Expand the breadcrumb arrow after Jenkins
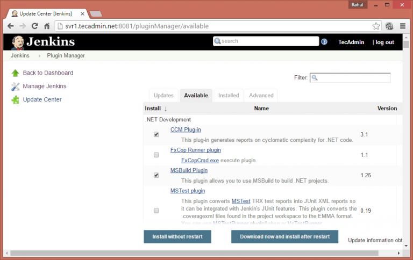 [x=40, y=56]
